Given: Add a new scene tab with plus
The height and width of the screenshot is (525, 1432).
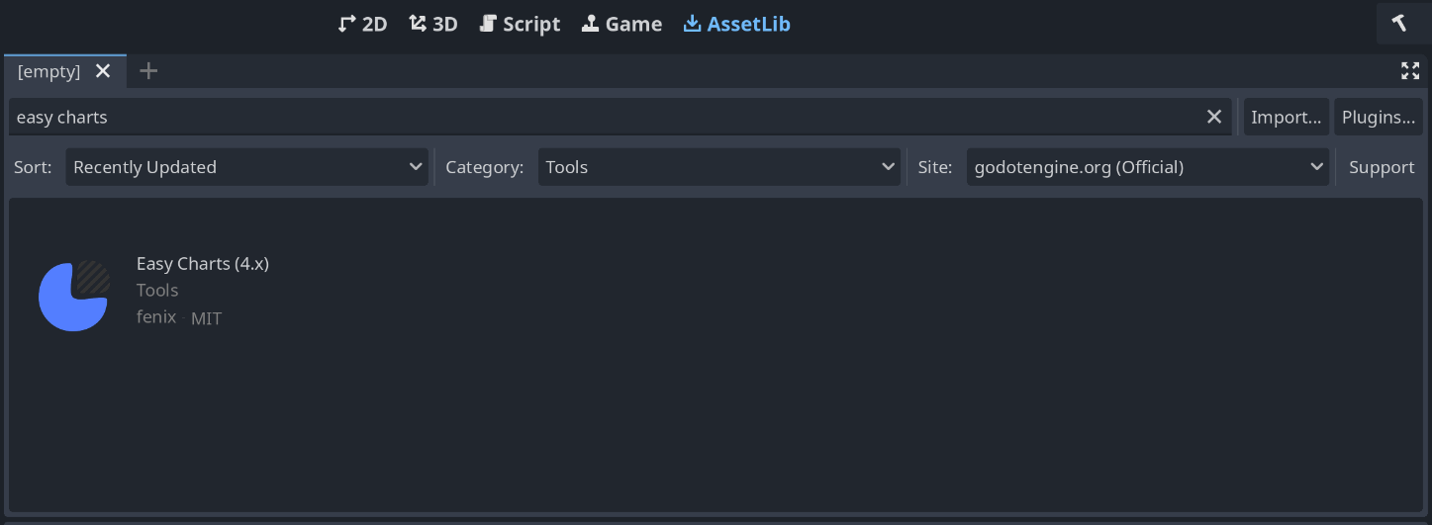Looking at the screenshot, I should point(148,71).
